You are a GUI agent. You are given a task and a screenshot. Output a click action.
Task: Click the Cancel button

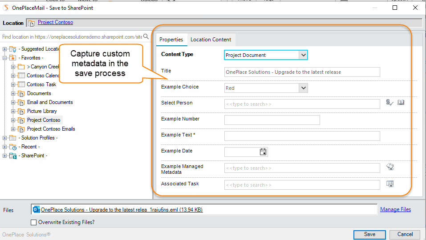(405, 234)
